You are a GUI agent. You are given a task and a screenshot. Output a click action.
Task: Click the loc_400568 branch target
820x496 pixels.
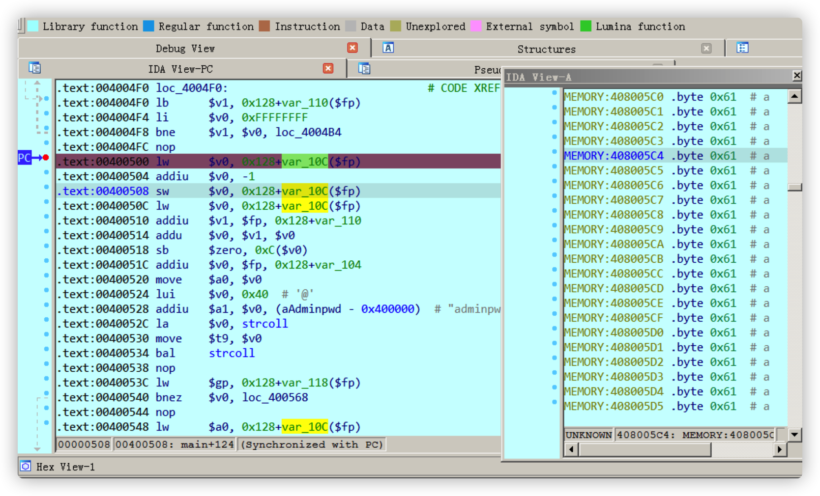coord(275,397)
